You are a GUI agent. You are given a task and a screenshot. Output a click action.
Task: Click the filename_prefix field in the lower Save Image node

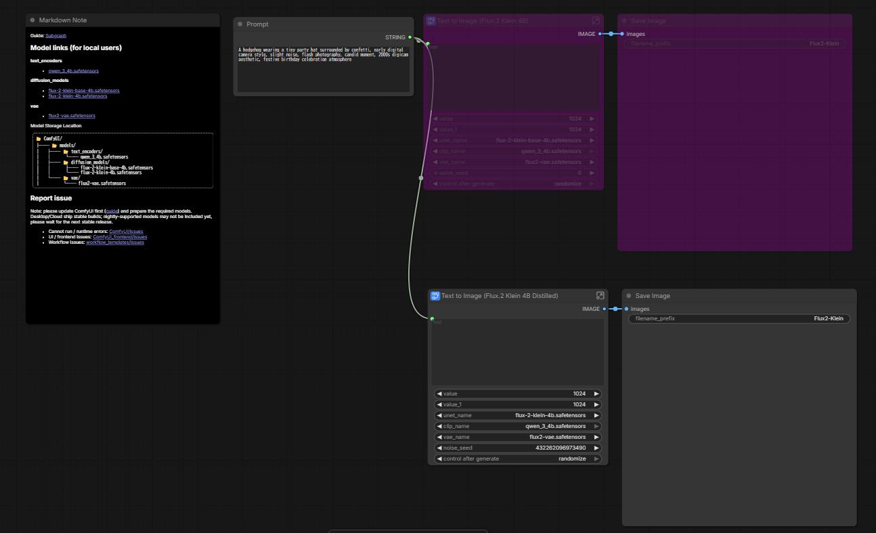(x=738, y=318)
